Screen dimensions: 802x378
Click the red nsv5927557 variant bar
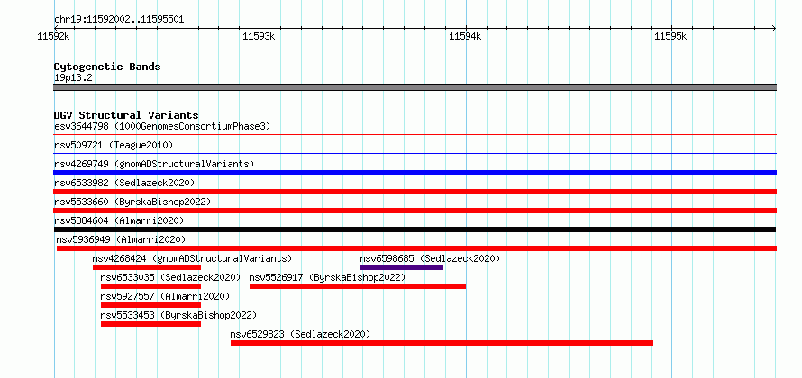click(150, 305)
